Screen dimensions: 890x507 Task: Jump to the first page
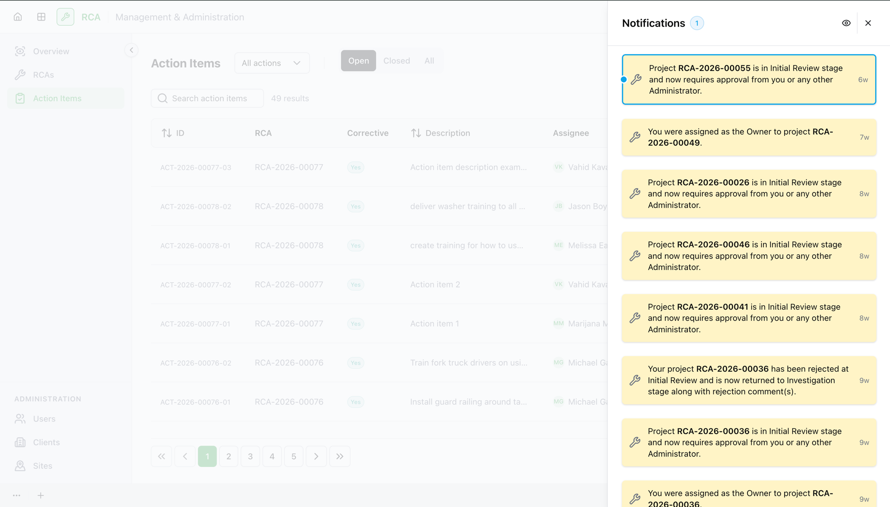[162, 456]
